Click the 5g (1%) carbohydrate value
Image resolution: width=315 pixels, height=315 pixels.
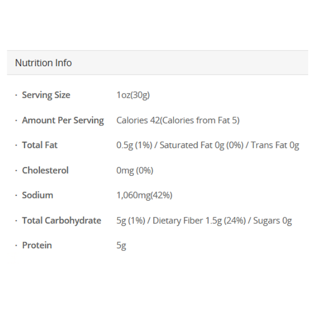[x=131, y=220]
